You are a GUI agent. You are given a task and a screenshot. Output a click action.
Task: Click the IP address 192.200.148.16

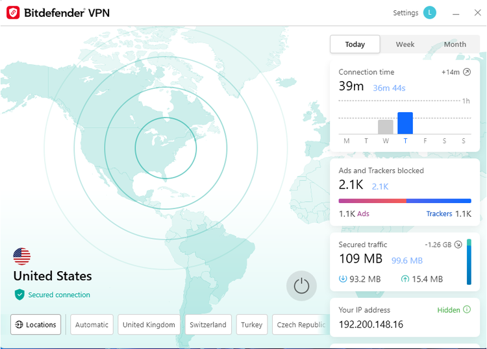pyautogui.click(x=371, y=324)
